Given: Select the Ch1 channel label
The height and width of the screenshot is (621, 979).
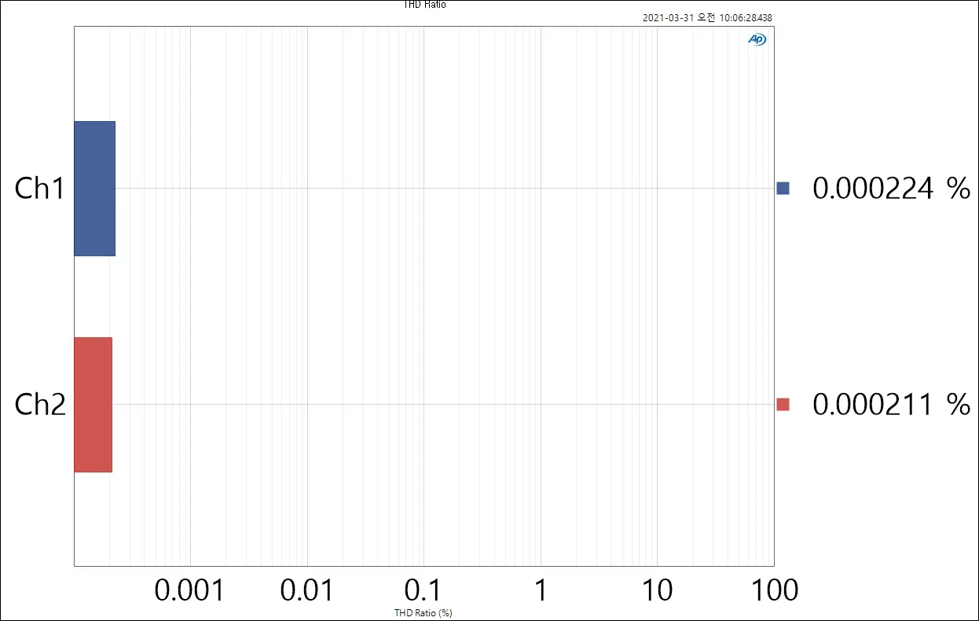Looking at the screenshot, I should (x=39, y=189).
